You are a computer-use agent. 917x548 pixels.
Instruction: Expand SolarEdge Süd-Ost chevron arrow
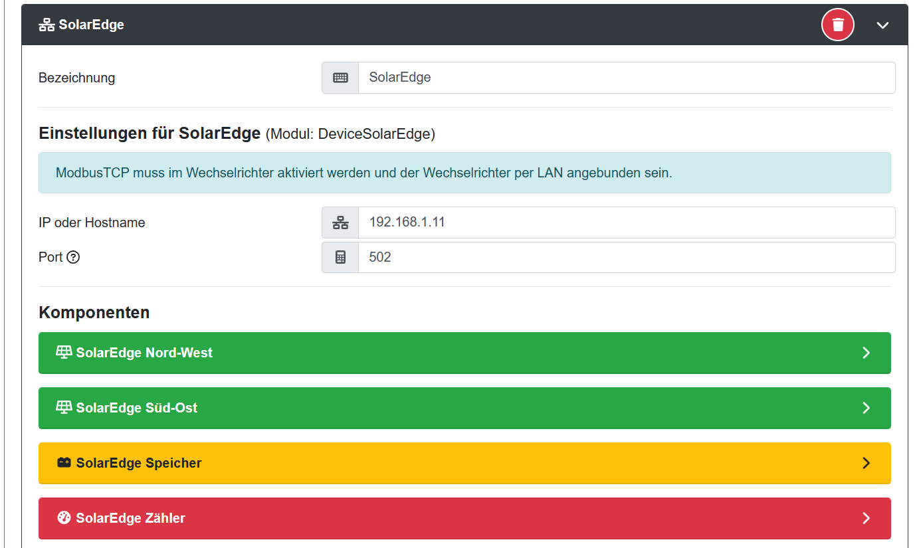[x=866, y=408]
